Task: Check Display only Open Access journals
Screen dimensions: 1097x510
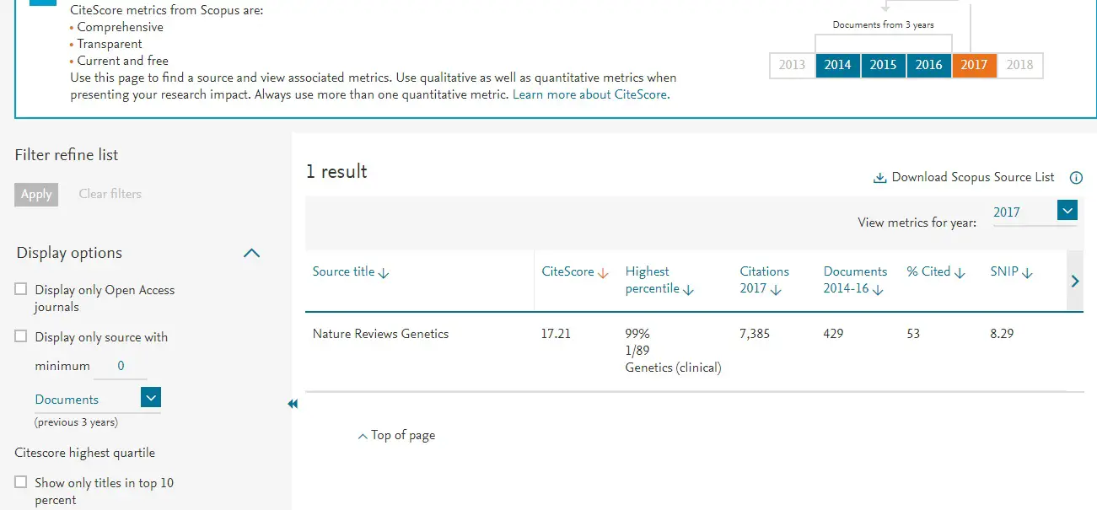Action: point(21,289)
